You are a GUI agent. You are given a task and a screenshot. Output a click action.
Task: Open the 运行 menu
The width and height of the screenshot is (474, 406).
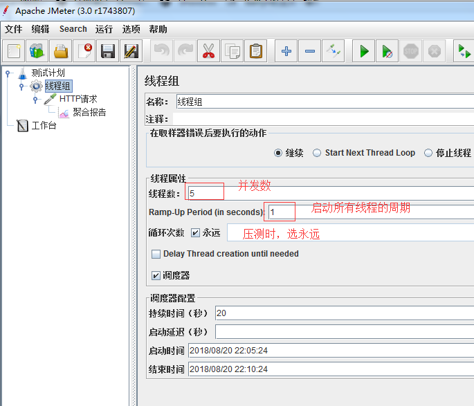click(104, 29)
